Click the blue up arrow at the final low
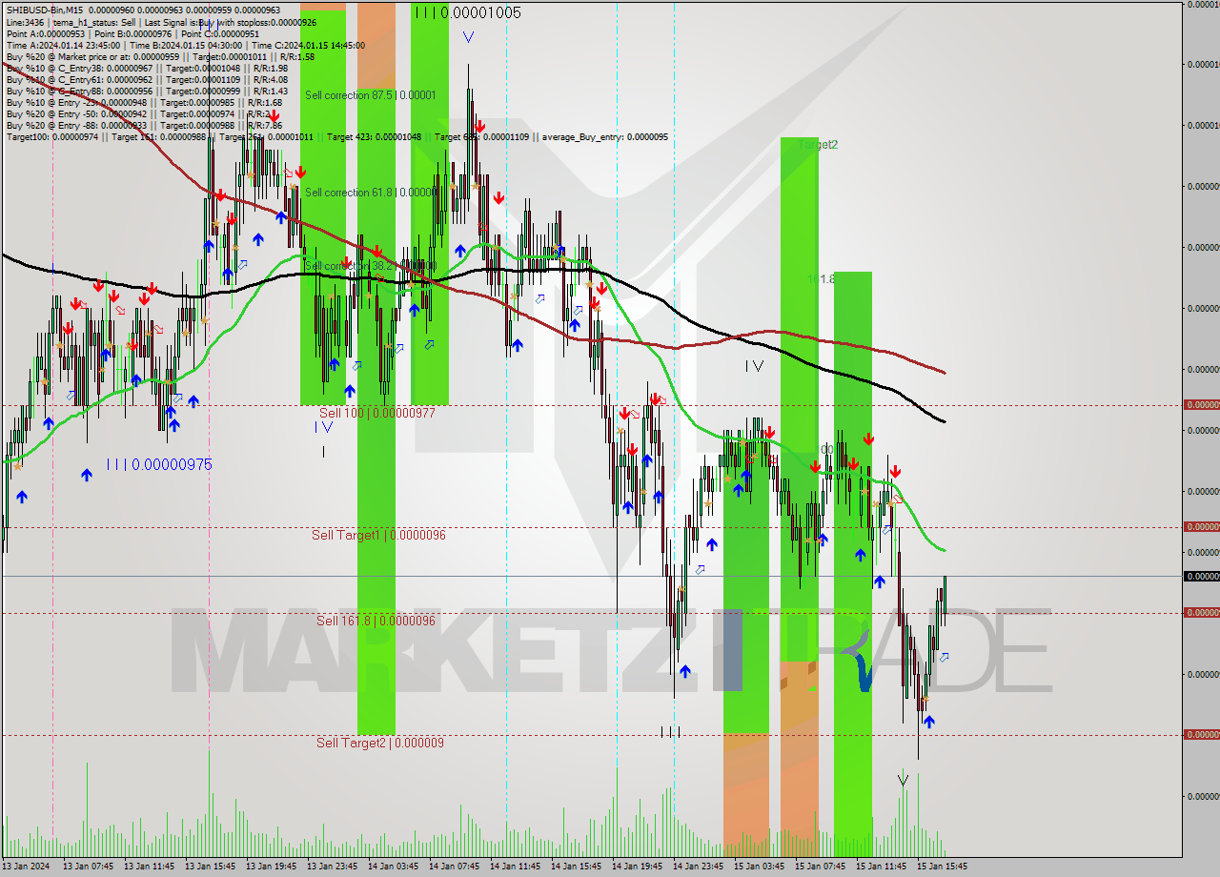This screenshot has height=877, width=1220. 929,722
